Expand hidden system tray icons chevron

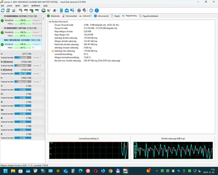156,171
